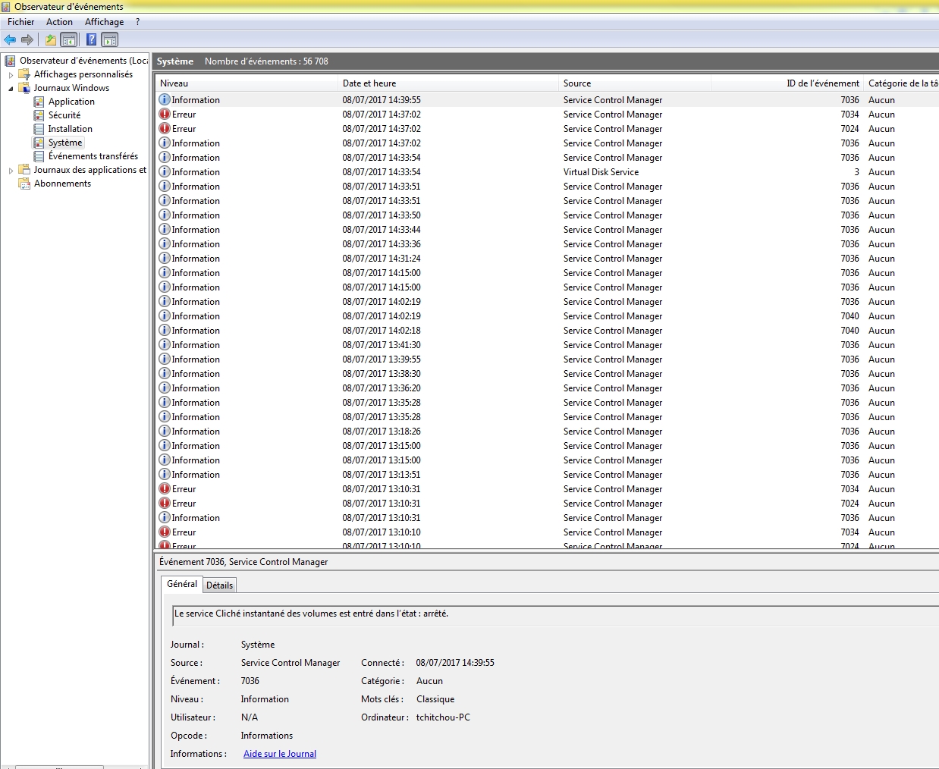Sort by the Date et heure column header

click(448, 83)
